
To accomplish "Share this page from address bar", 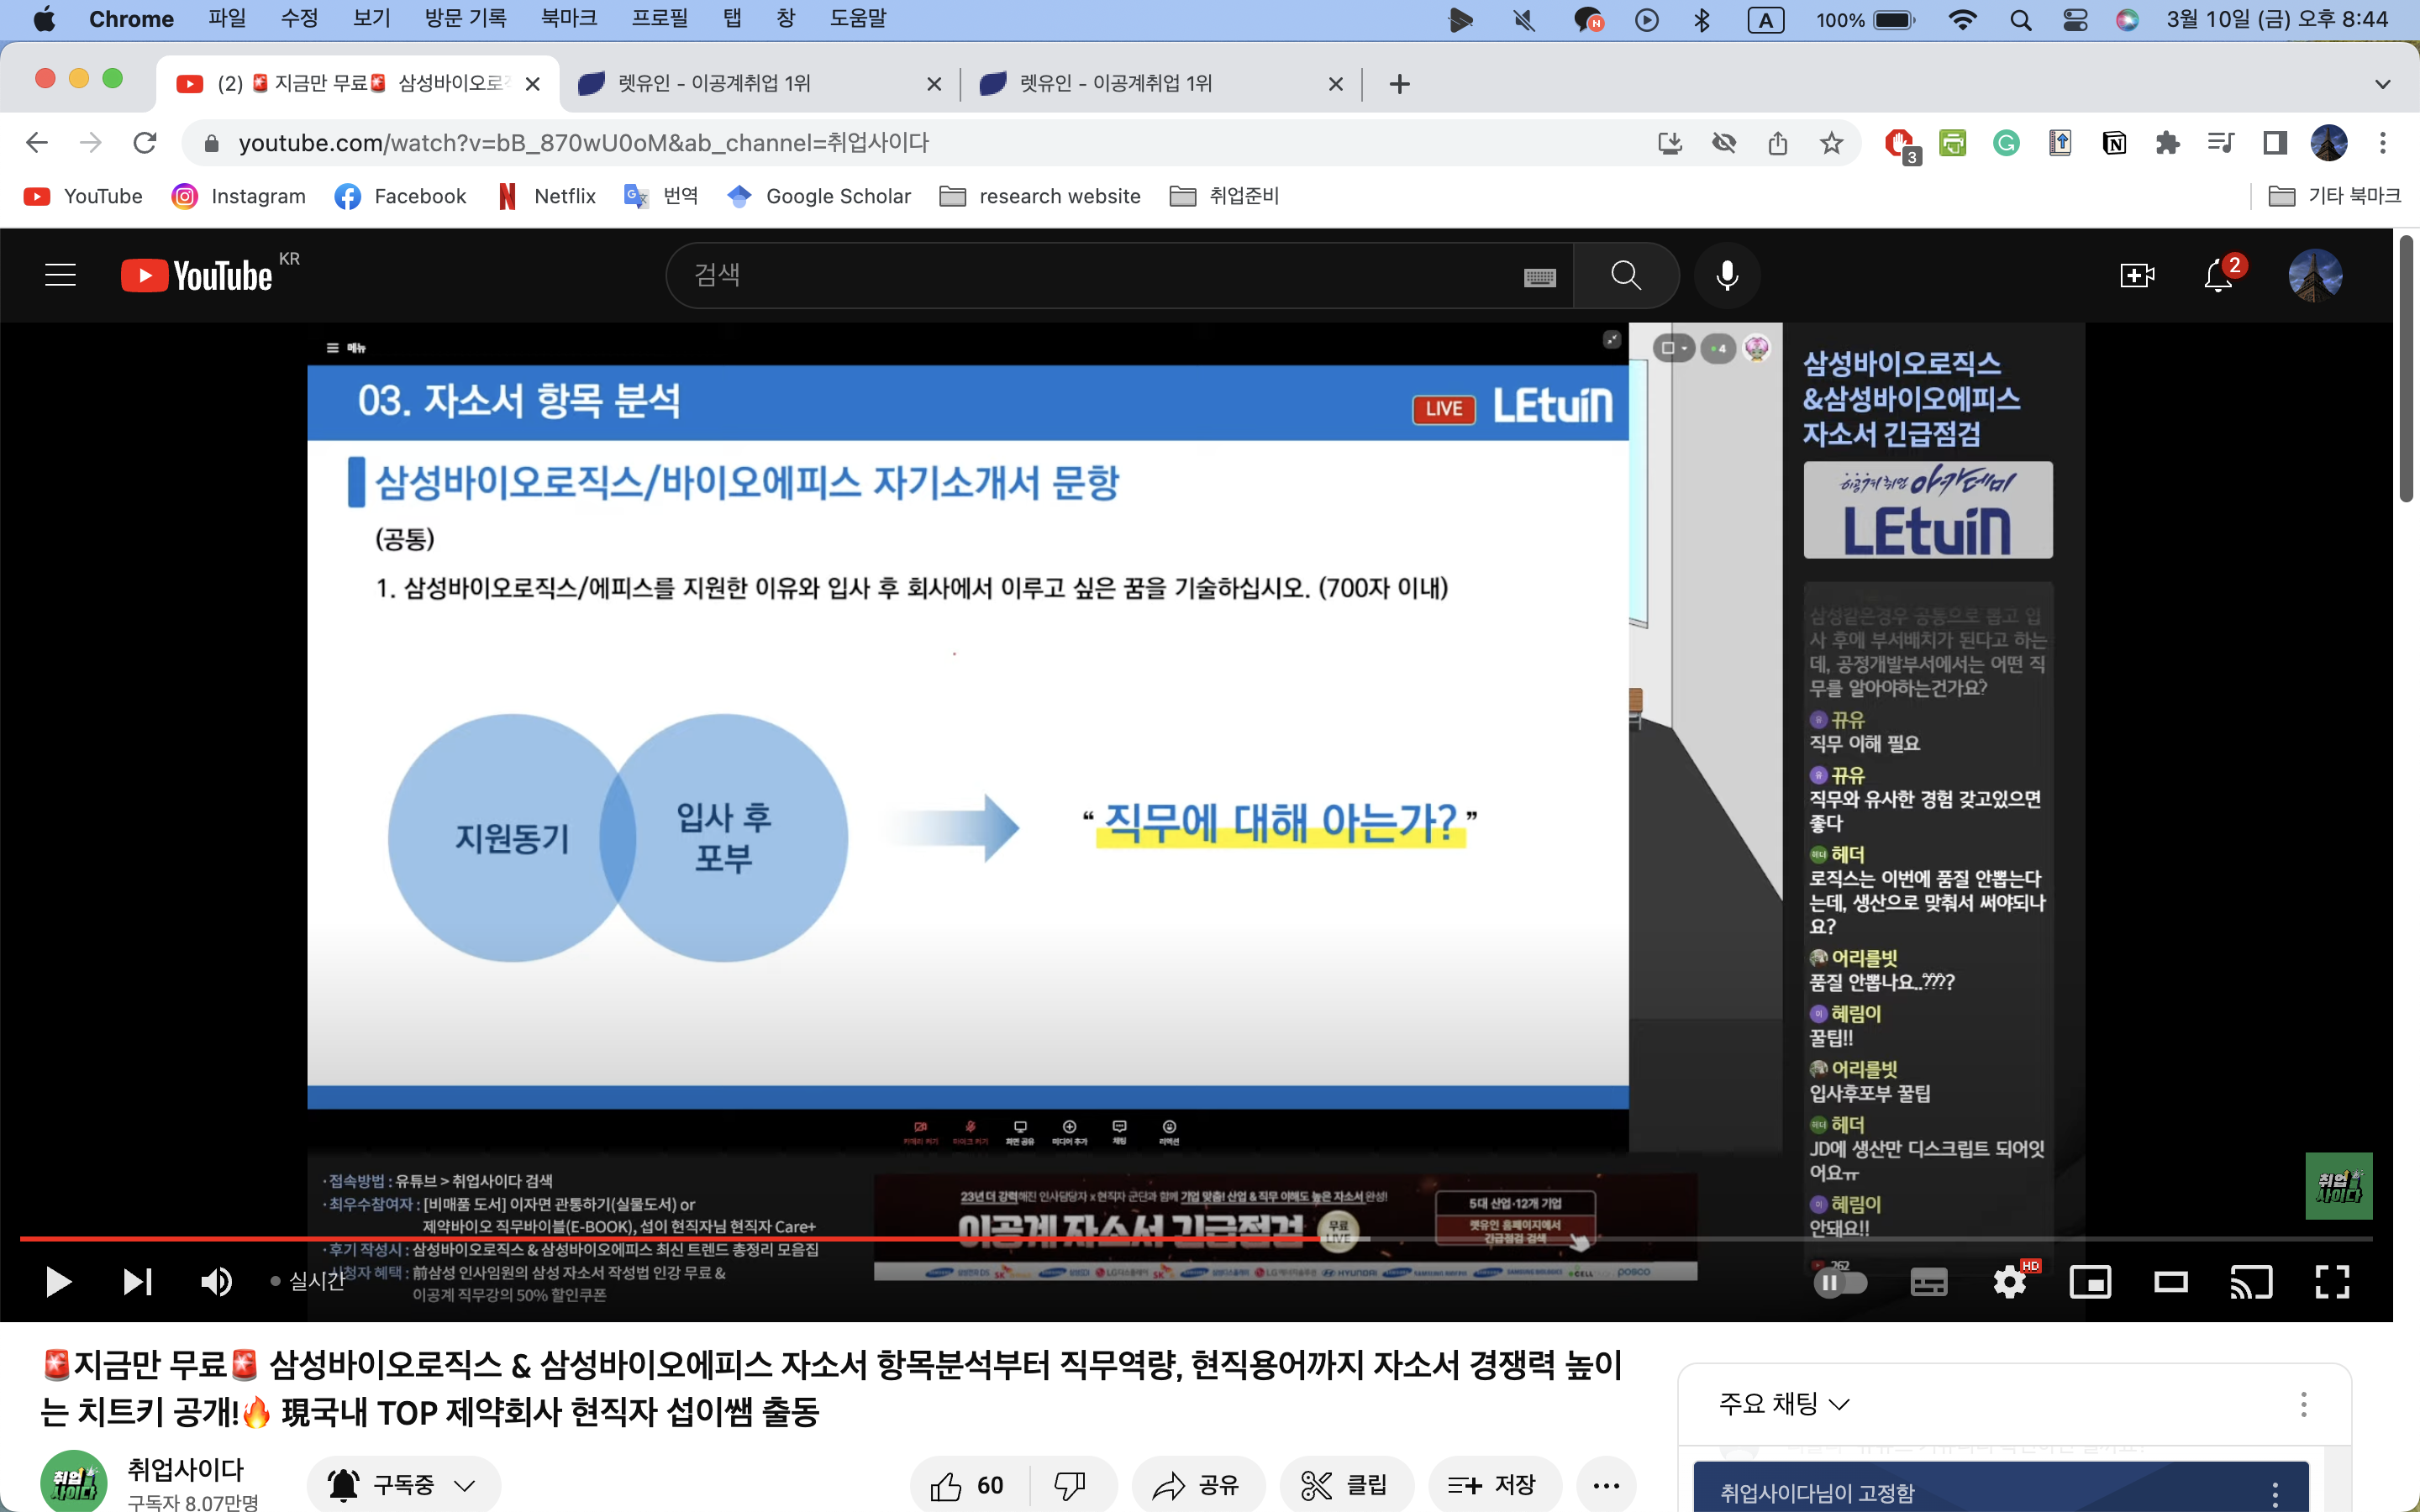I will 1777,143.
